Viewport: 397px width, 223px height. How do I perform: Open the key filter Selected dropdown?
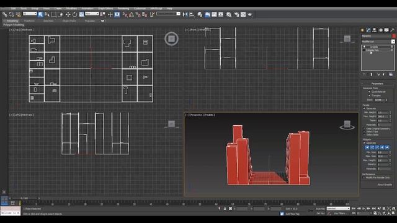pyautogui.click(x=338, y=209)
